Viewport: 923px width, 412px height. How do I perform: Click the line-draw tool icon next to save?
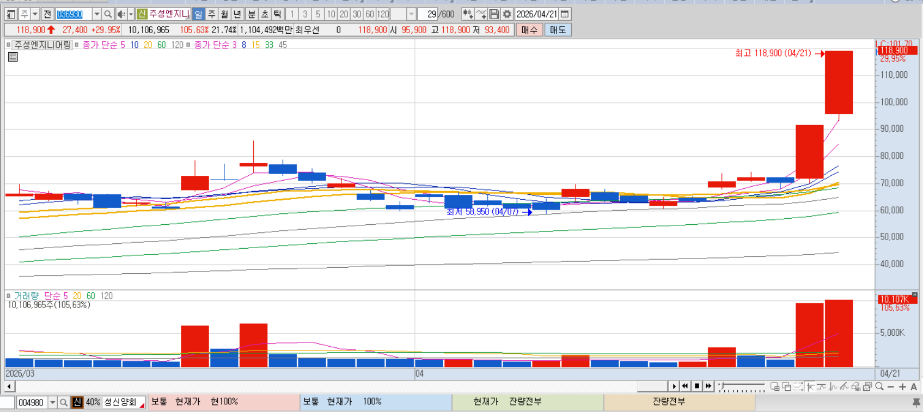[x=481, y=14]
